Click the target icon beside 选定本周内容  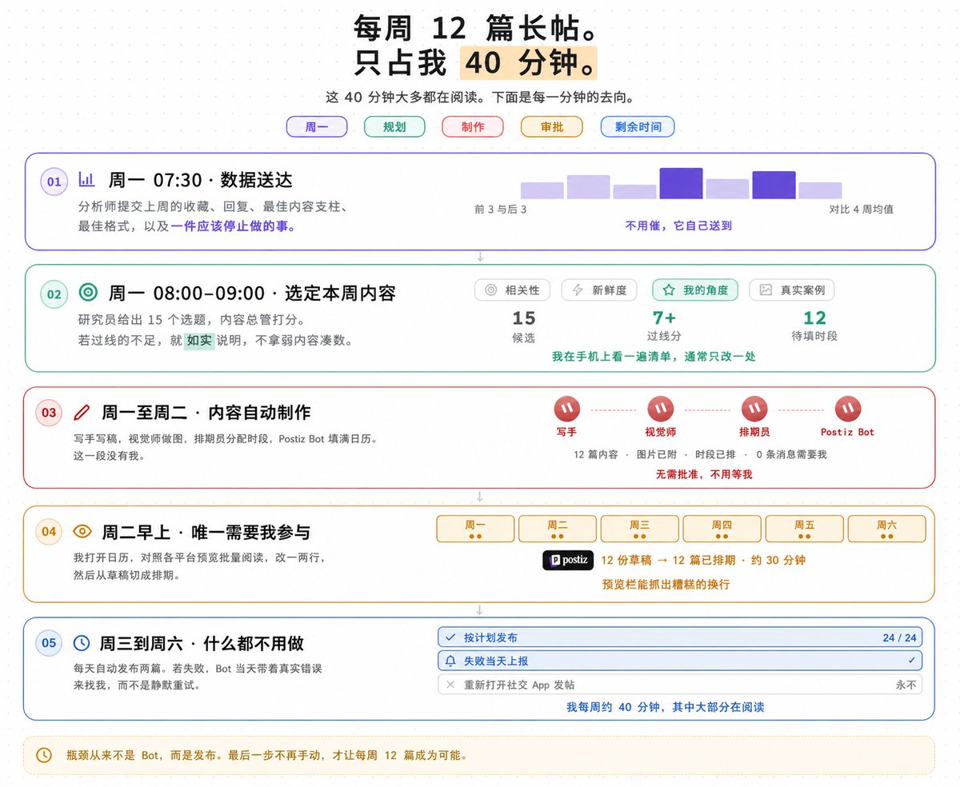click(88, 293)
